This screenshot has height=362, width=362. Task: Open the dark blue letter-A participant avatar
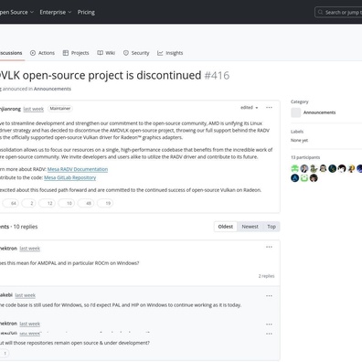point(295,178)
